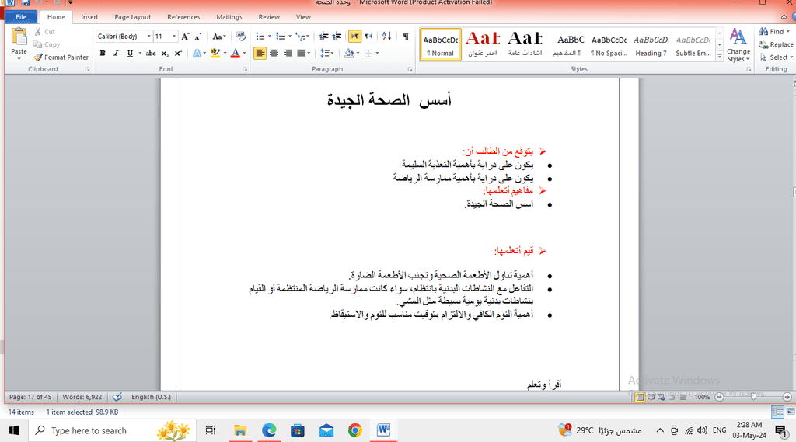The height and width of the screenshot is (442, 796).
Task: Click the Windows Start button
Action: pyautogui.click(x=14, y=430)
